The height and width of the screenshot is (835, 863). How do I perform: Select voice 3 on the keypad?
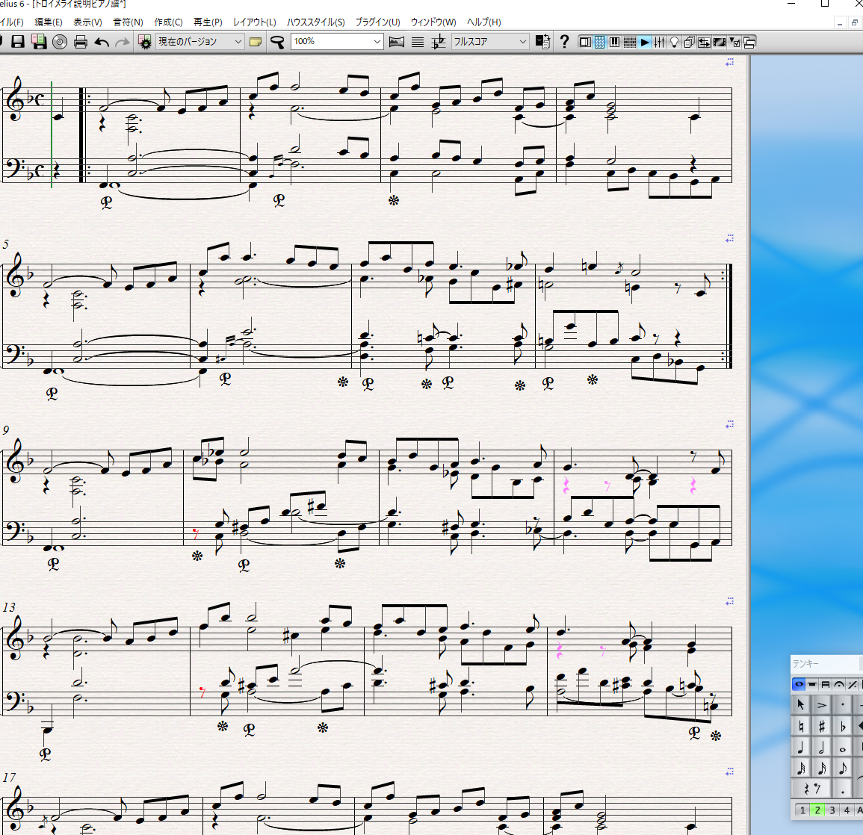coord(832,810)
